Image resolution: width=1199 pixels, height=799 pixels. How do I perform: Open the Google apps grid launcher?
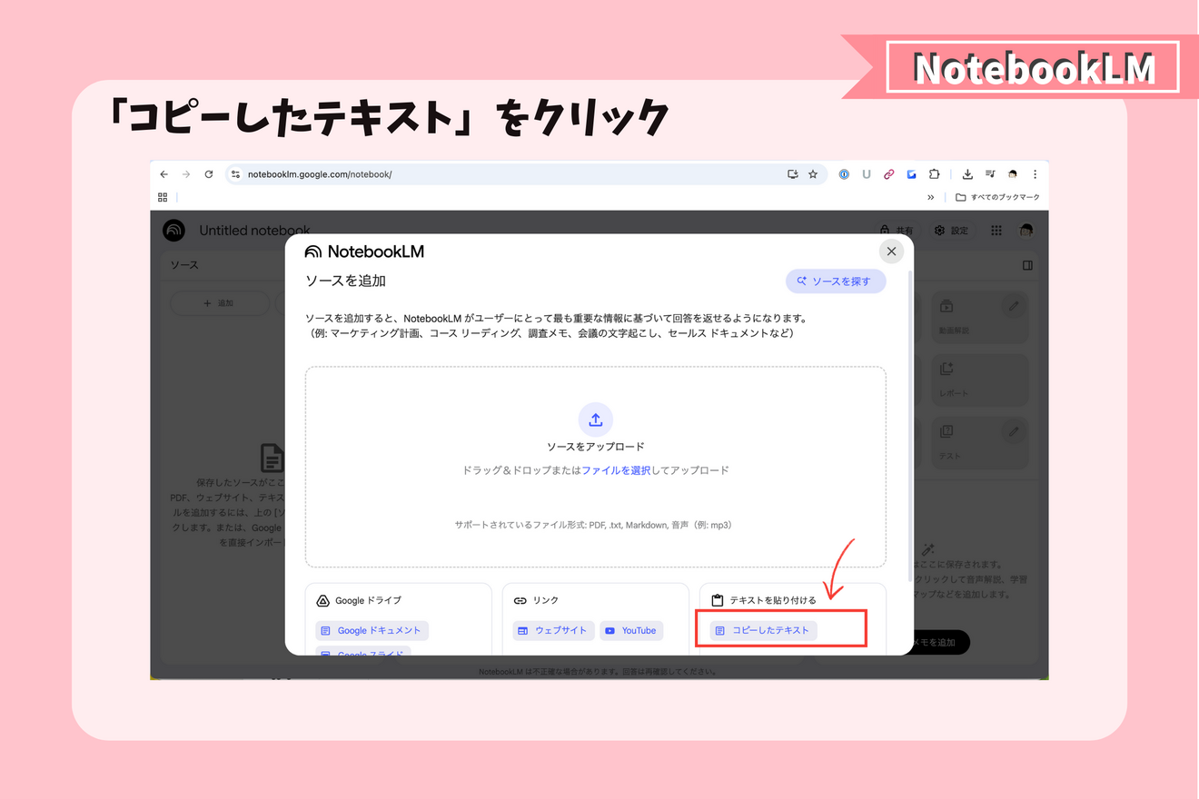click(996, 230)
